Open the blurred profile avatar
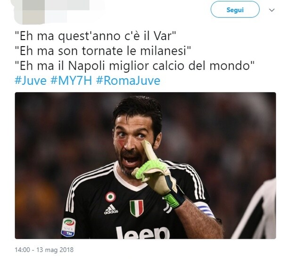Image resolution: width=289 pixels, height=259 pixels. click(x=30, y=12)
